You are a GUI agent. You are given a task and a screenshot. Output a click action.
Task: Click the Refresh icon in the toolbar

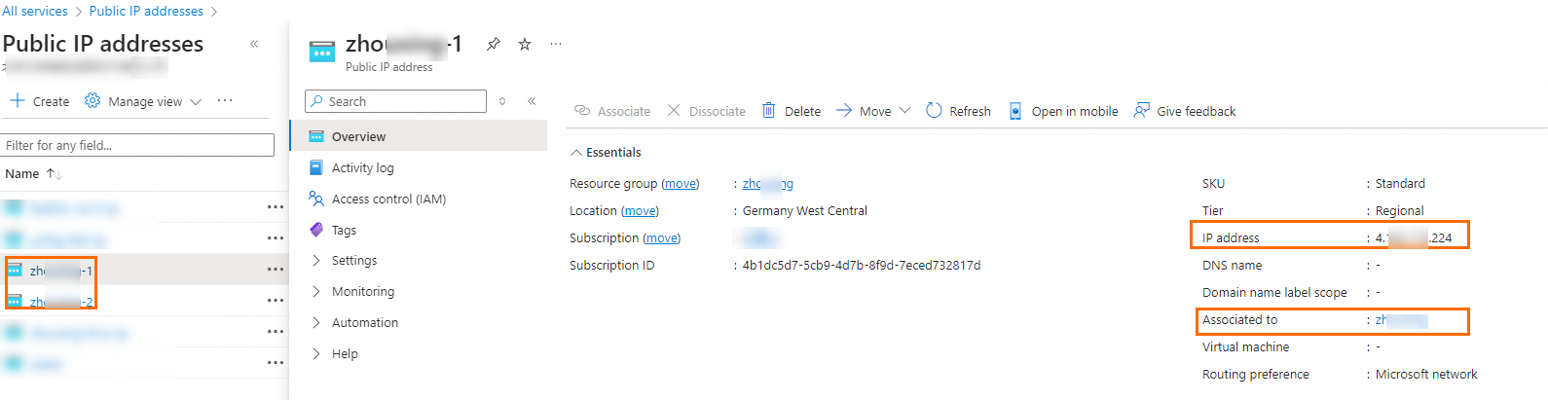click(x=934, y=111)
